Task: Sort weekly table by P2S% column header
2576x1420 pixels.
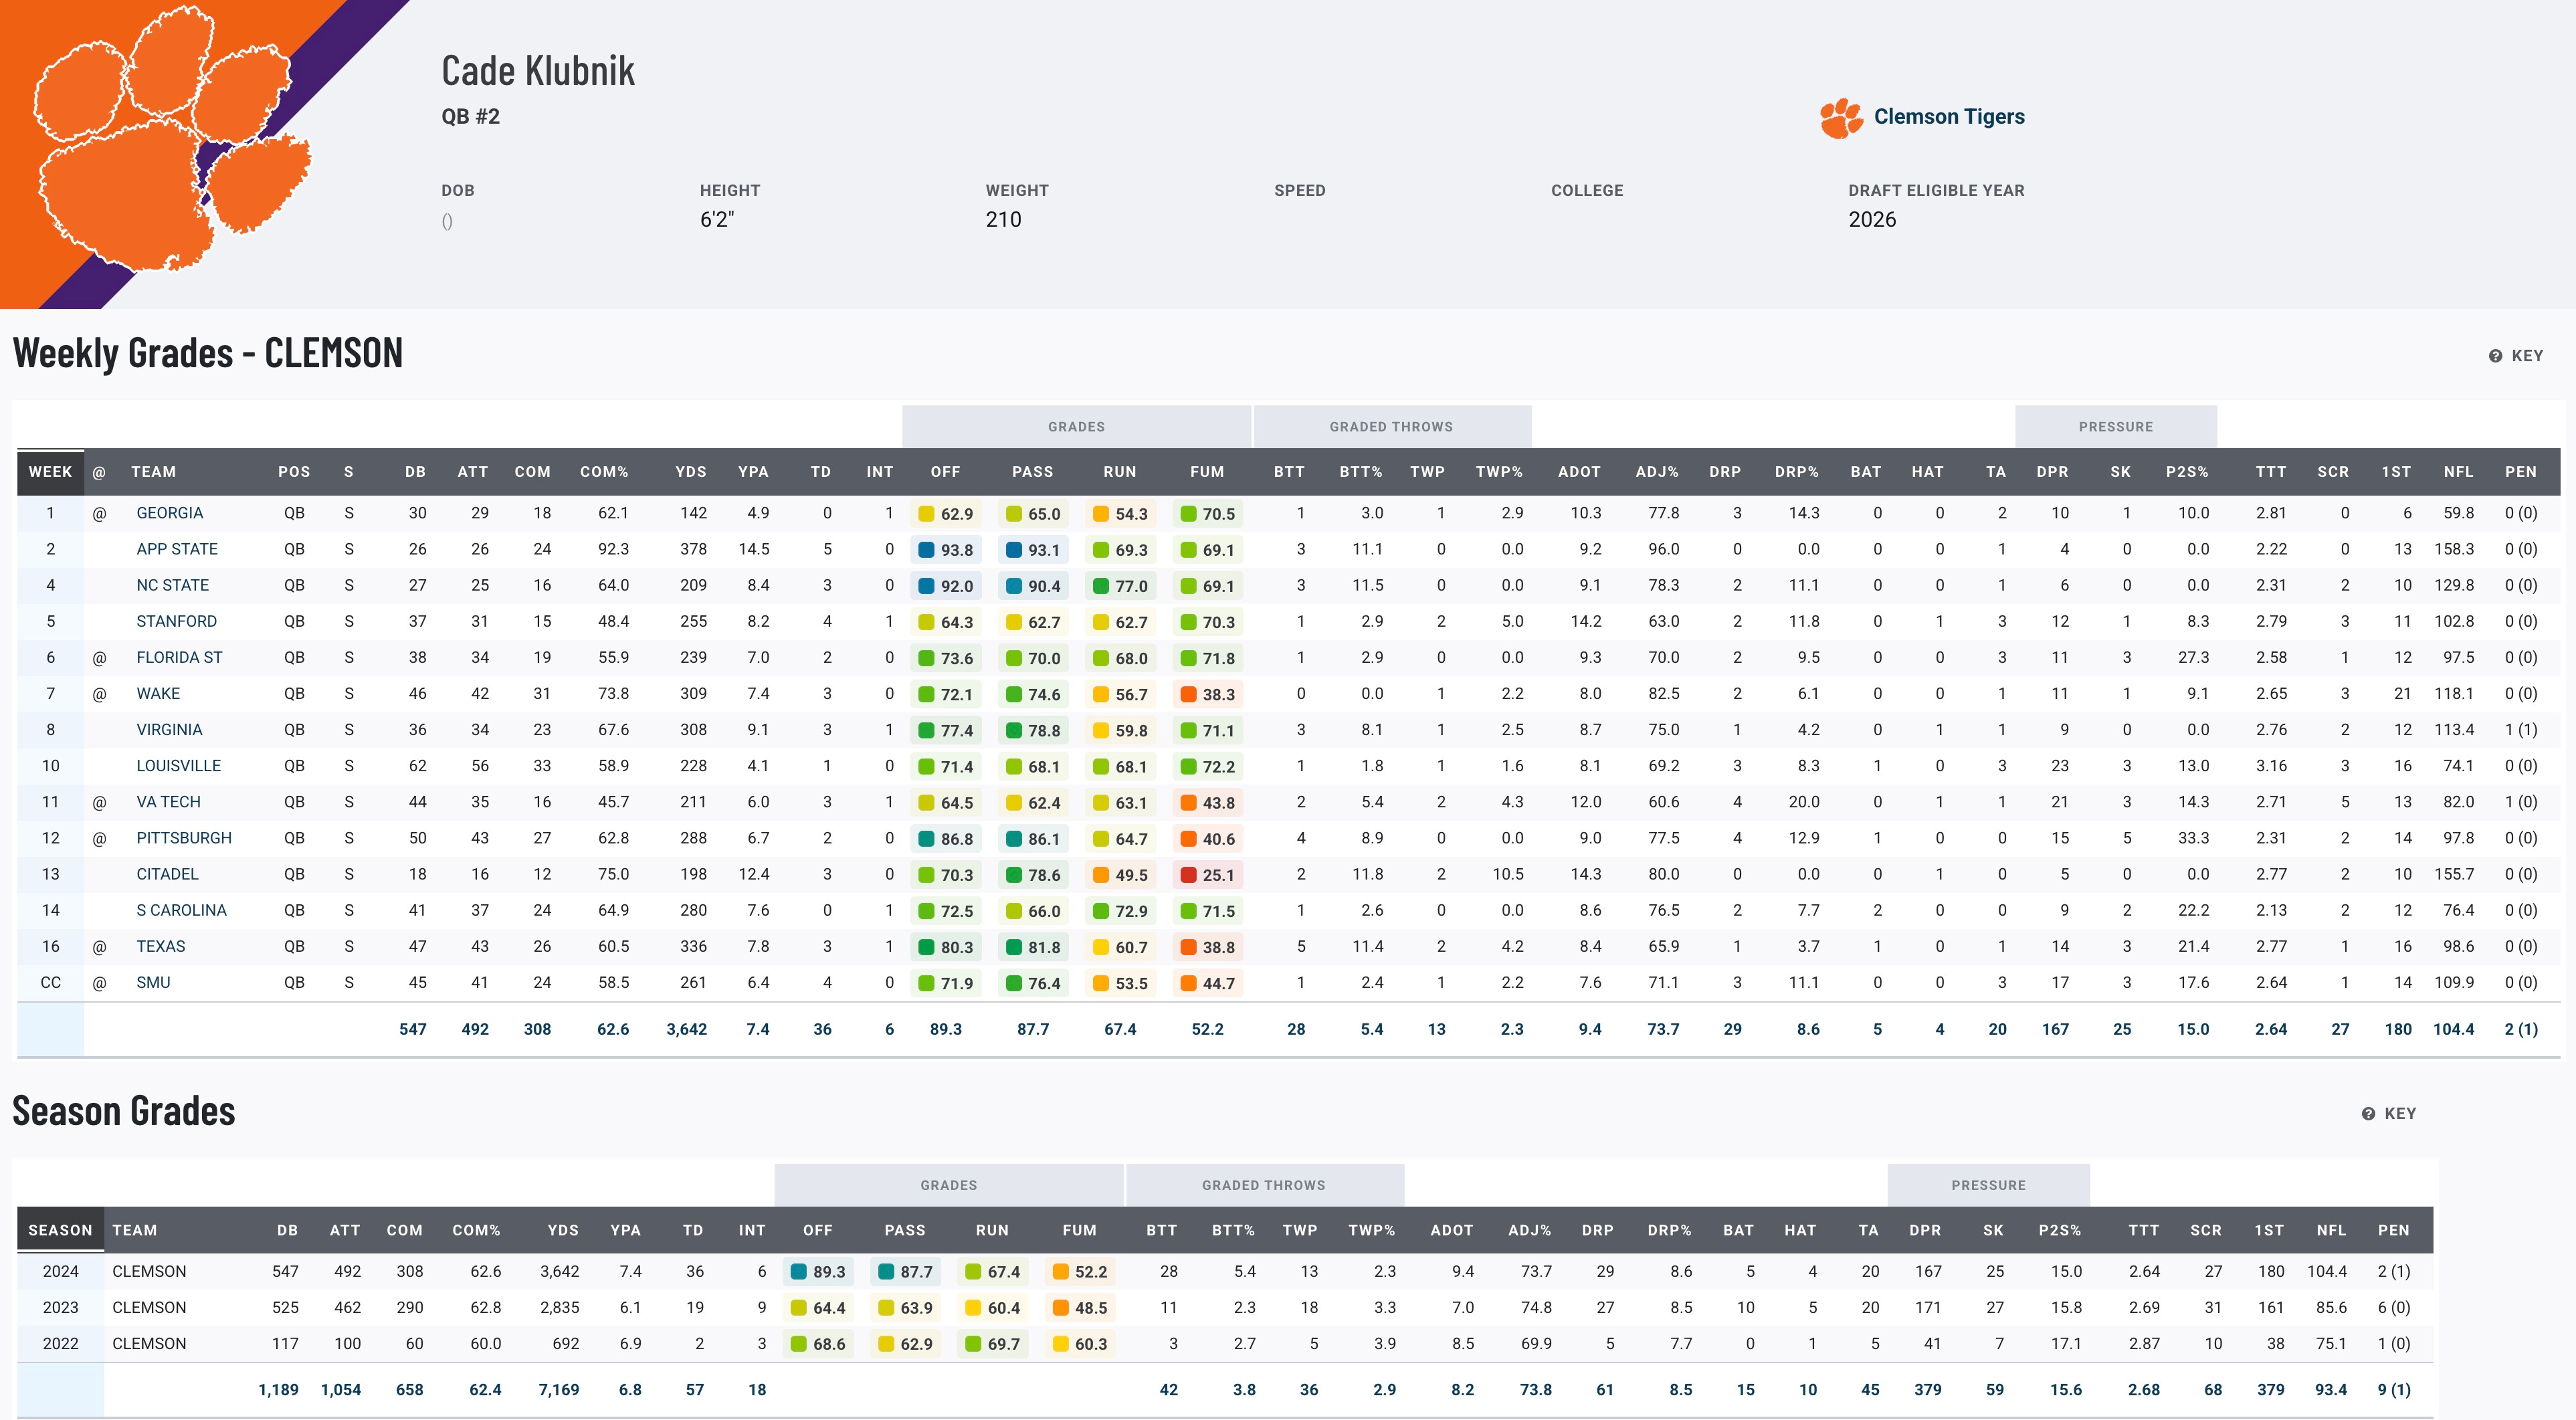Action: pos(2187,472)
